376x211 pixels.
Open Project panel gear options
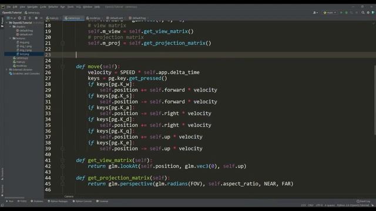click(x=36, y=18)
